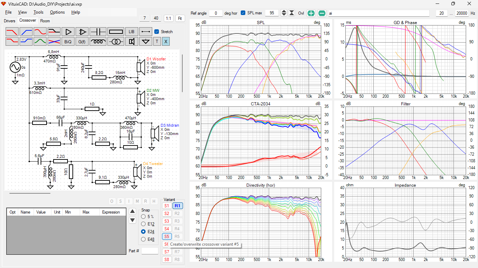Screen dimensions: 478x268
Task: Save crossover variant S1
Action: [x=167, y=206]
